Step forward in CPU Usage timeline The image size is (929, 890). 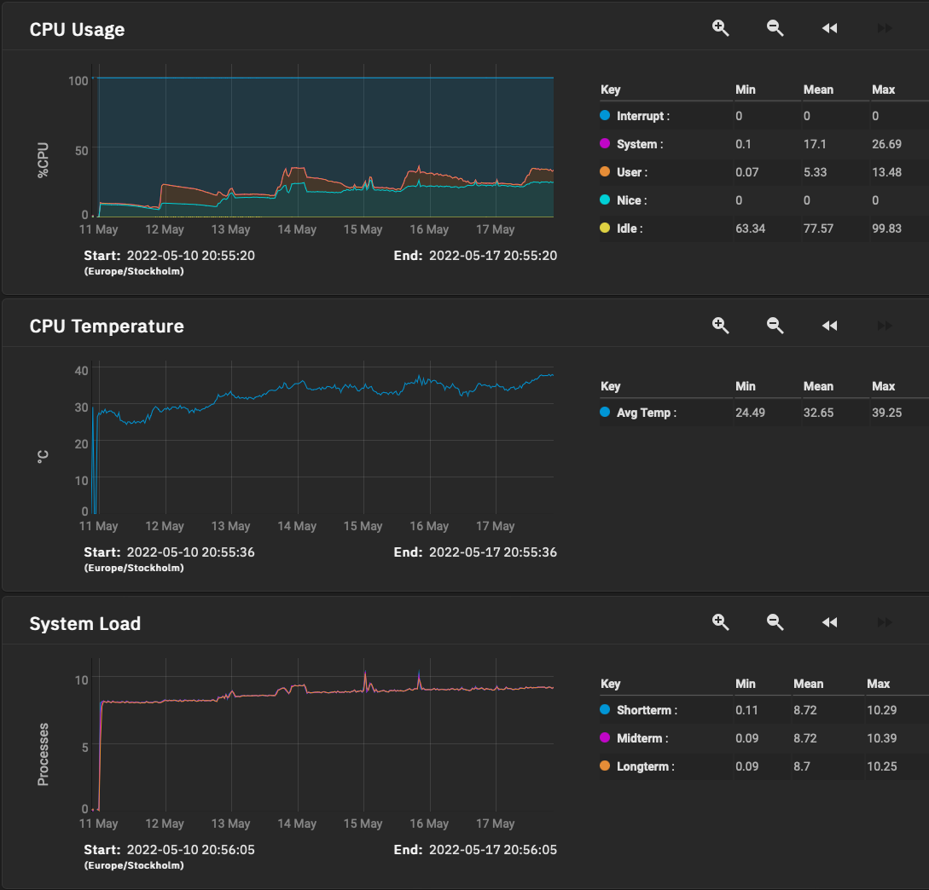point(885,28)
